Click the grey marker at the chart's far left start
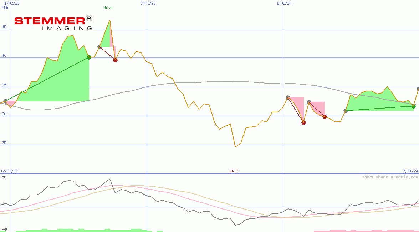The height and width of the screenshot is (232, 419). coord(5,101)
